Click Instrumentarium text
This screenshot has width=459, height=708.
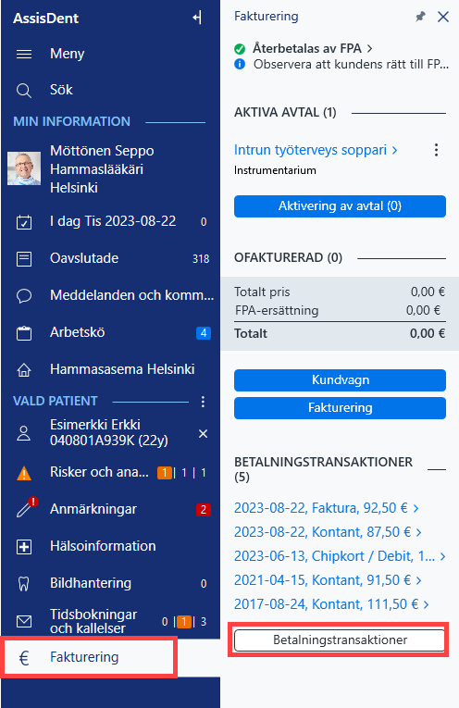[x=275, y=170]
